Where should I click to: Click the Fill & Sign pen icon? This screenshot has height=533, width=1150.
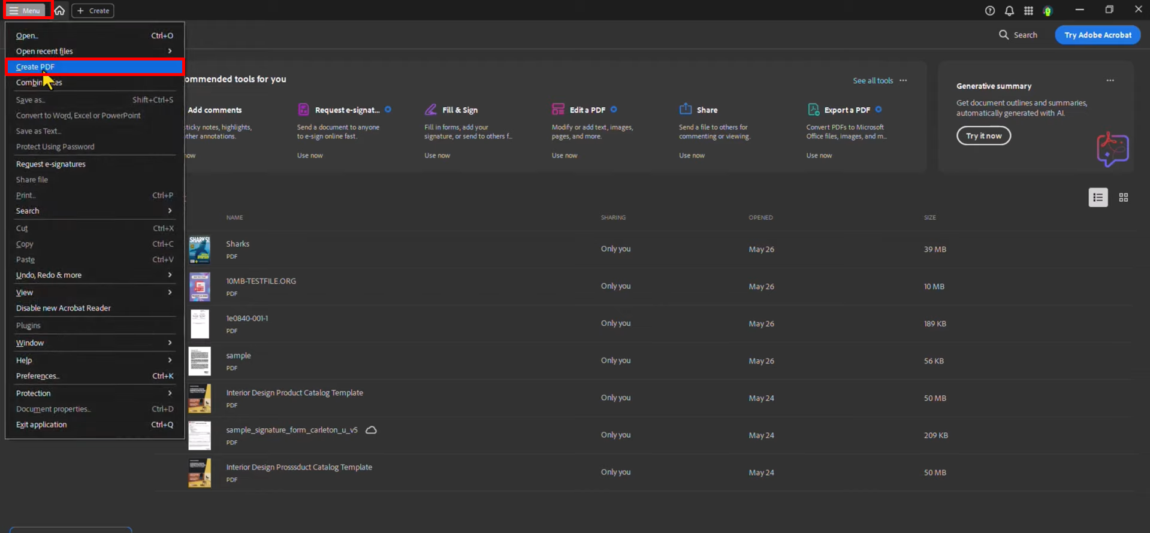(430, 109)
